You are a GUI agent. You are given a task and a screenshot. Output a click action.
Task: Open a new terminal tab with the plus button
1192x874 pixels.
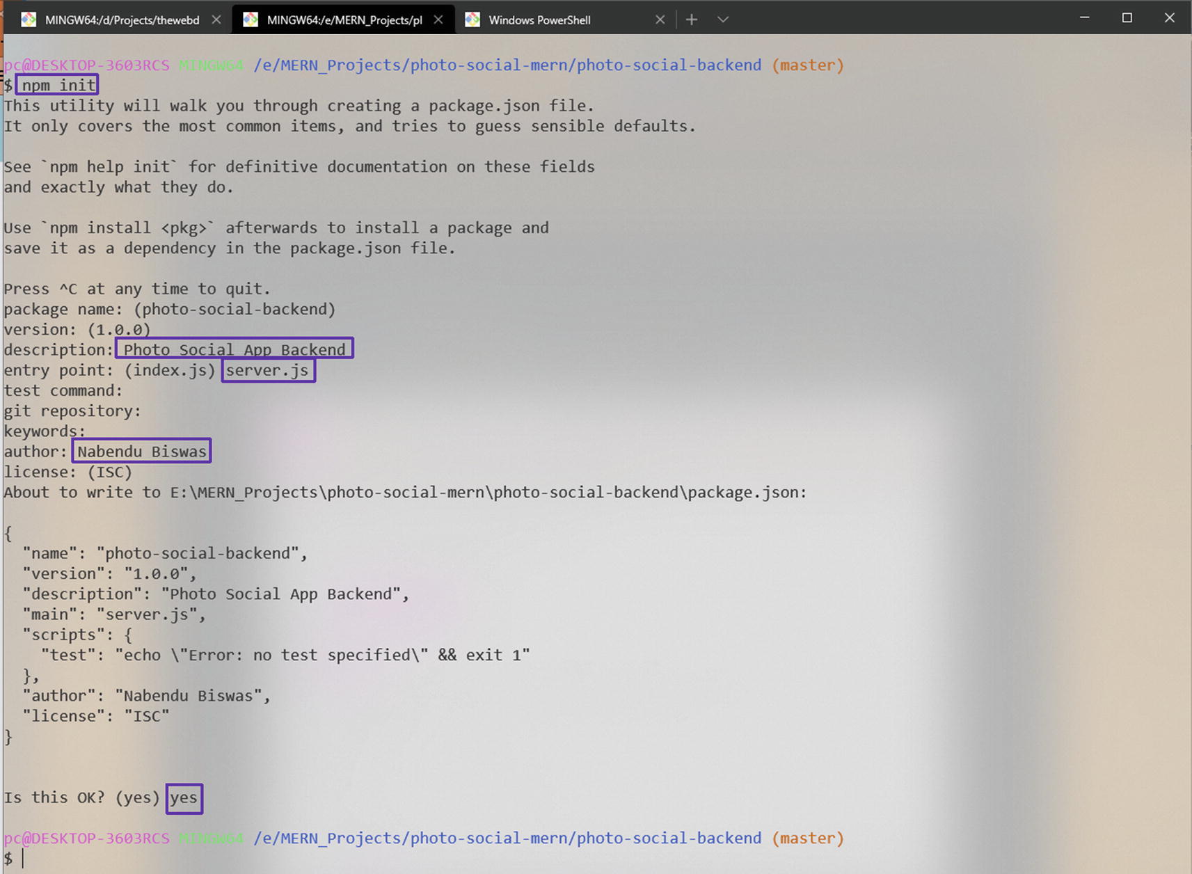[691, 19]
